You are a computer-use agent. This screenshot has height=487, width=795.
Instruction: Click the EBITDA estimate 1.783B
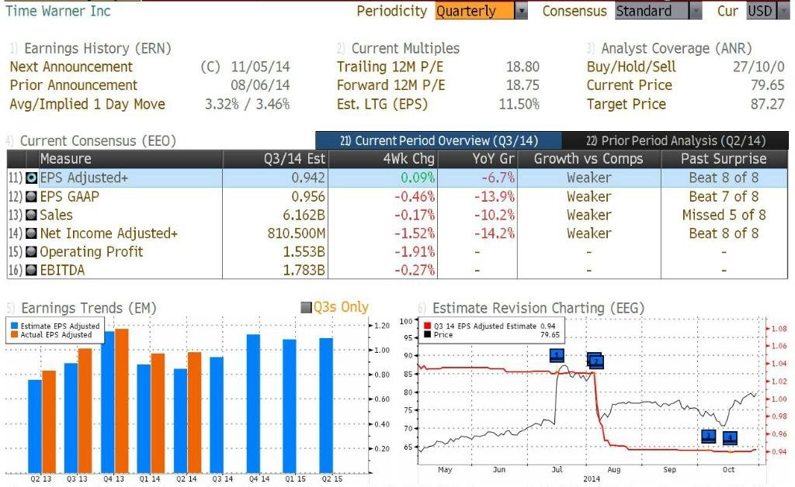click(304, 270)
